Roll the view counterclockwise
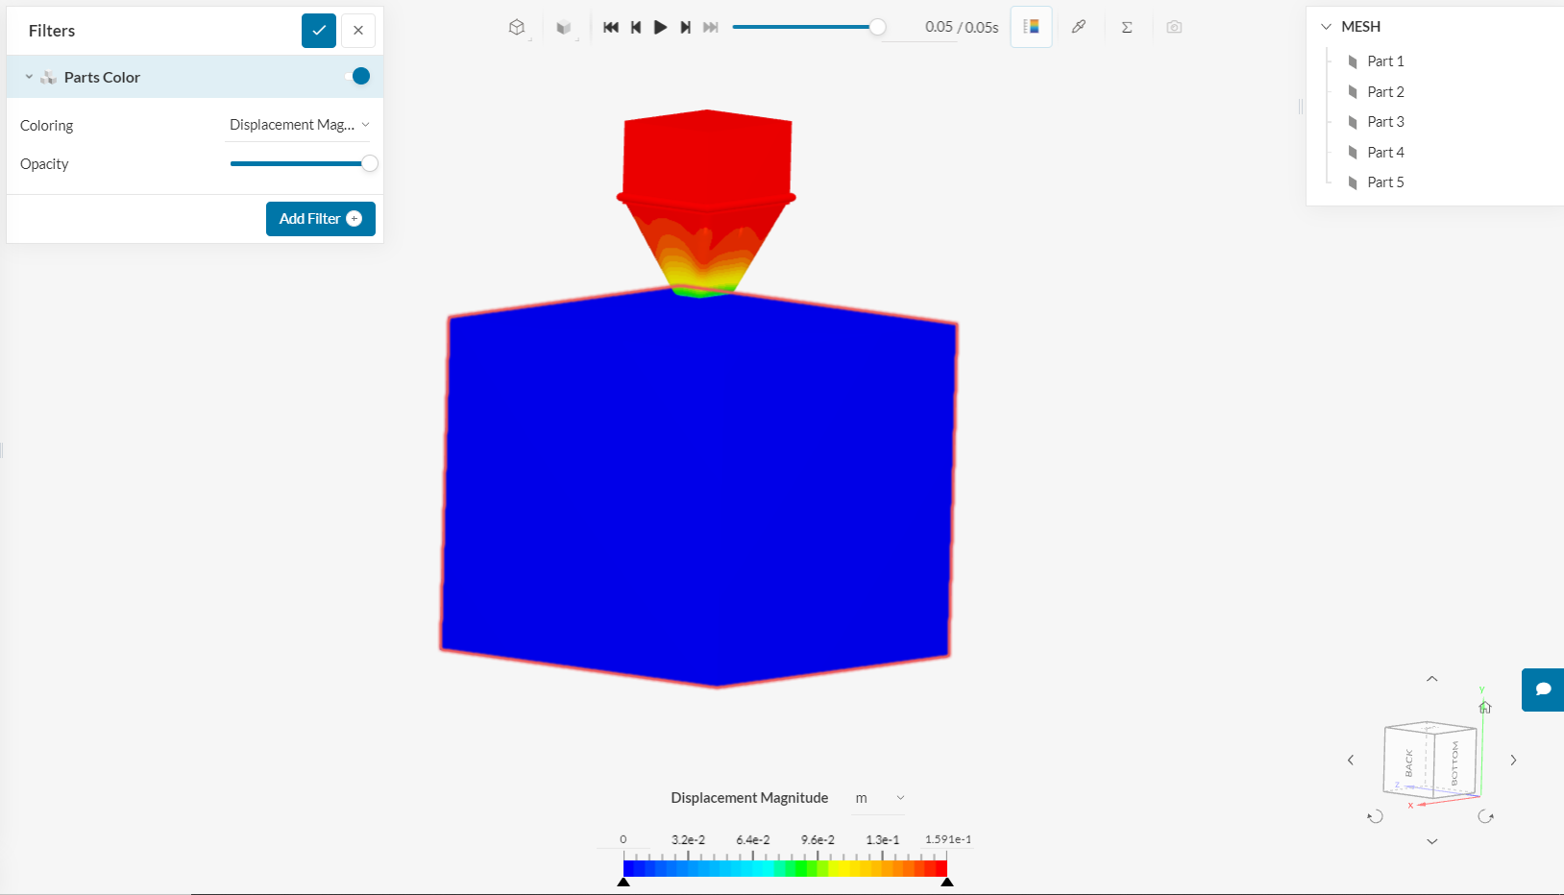 1376,816
